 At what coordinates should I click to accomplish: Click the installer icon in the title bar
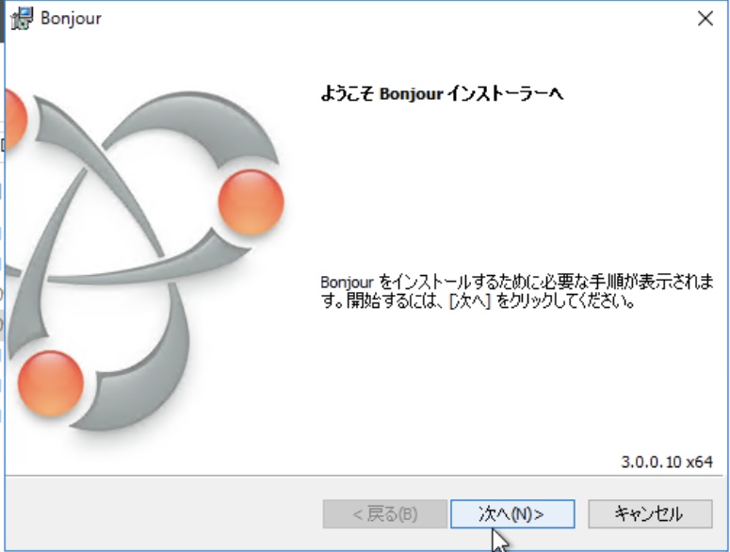(22, 19)
